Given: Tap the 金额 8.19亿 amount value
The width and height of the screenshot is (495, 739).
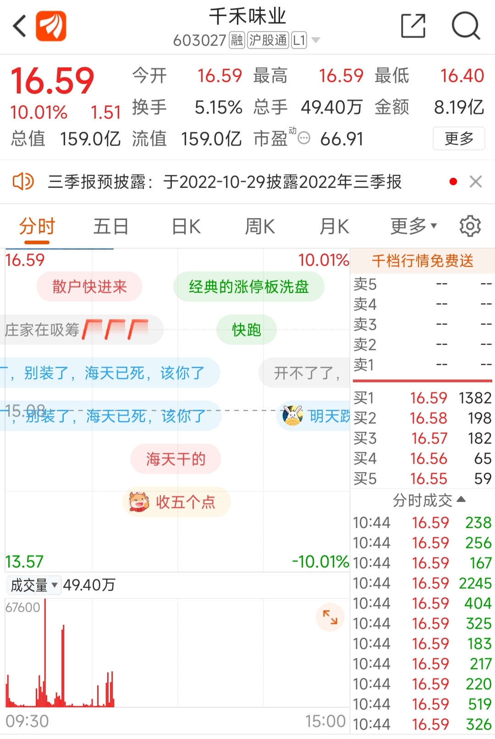Looking at the screenshot, I should click(459, 107).
